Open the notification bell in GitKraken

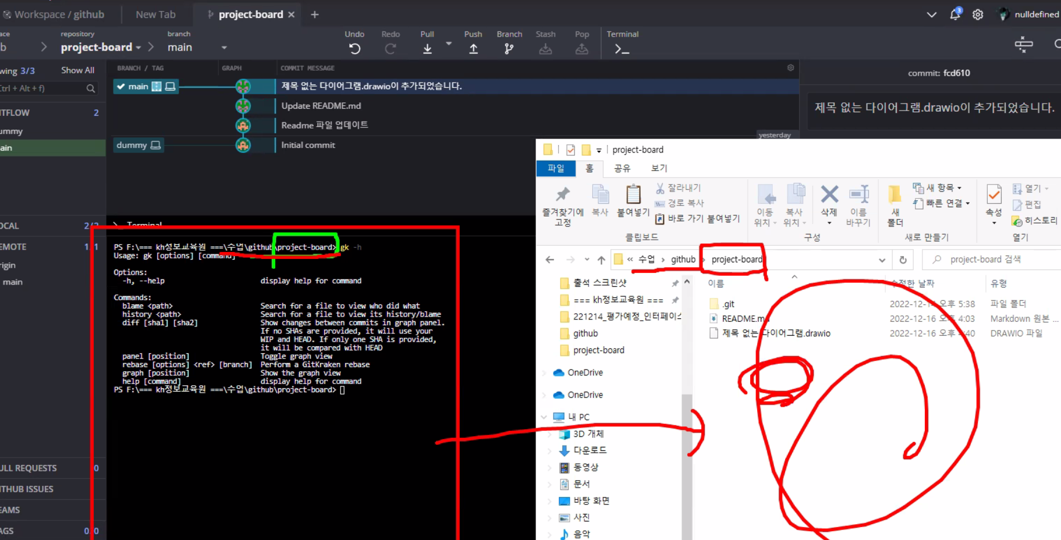pyautogui.click(x=955, y=14)
